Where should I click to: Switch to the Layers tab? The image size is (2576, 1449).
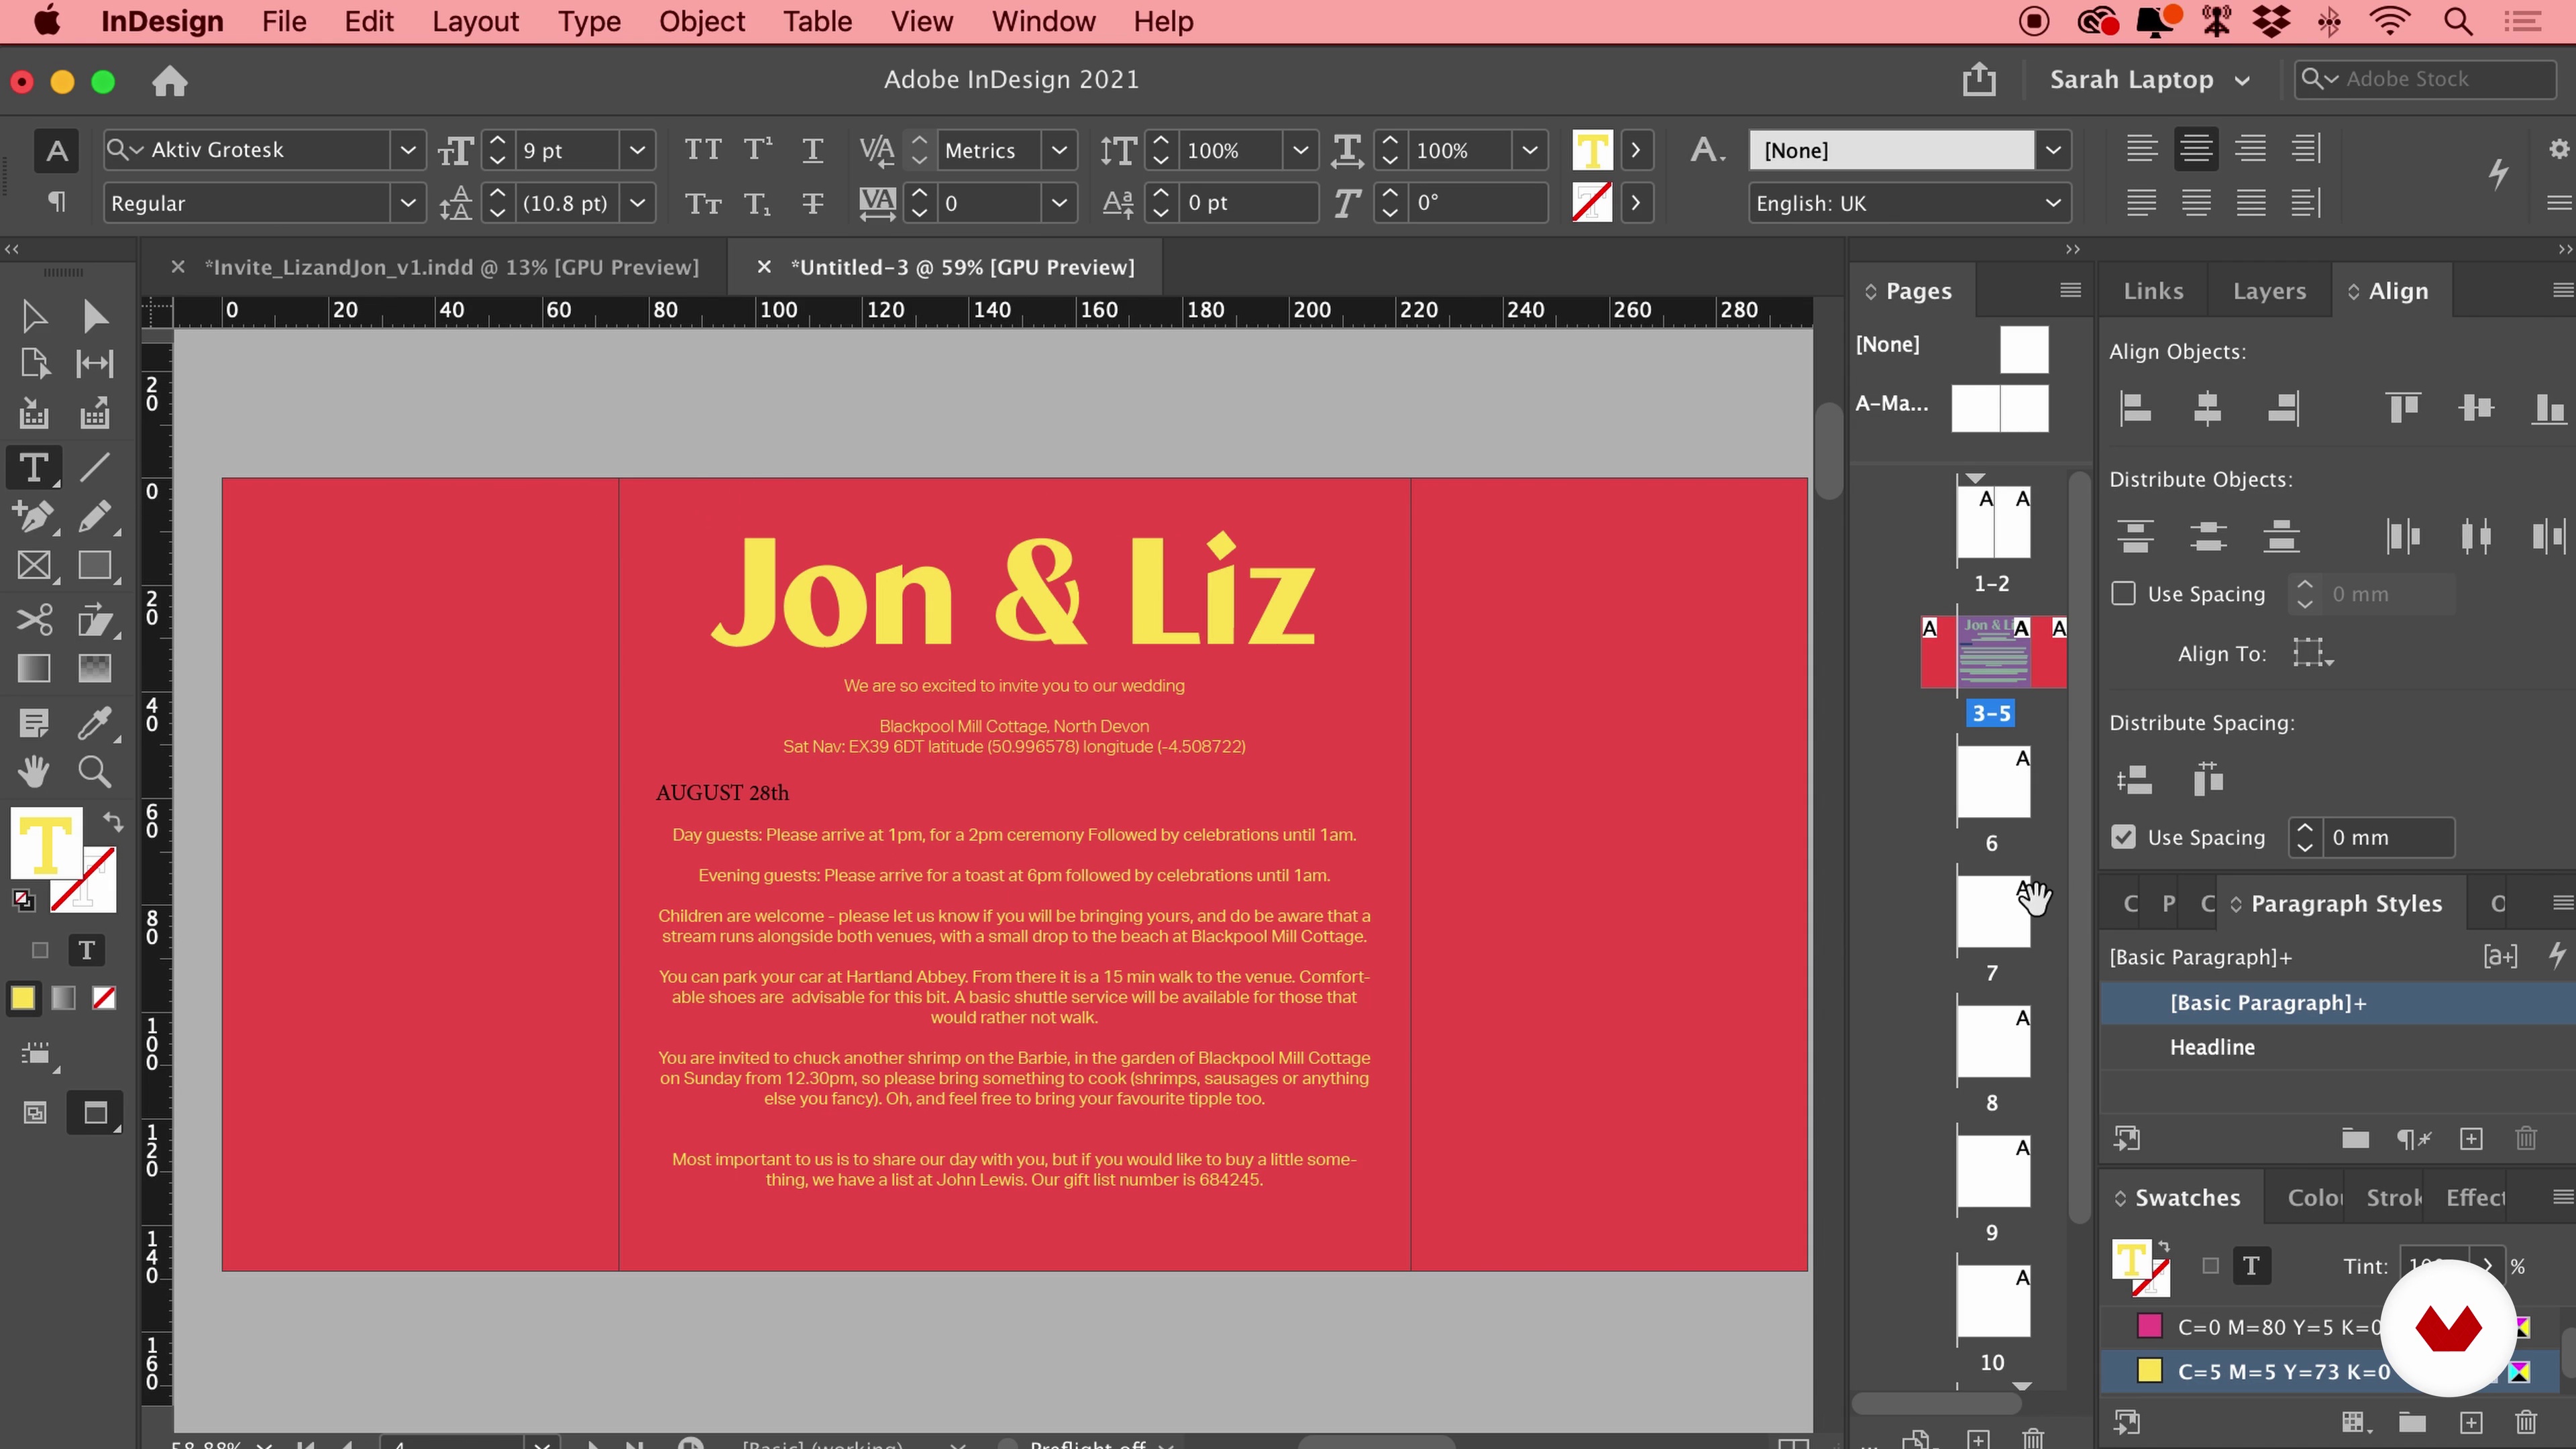coord(2269,291)
